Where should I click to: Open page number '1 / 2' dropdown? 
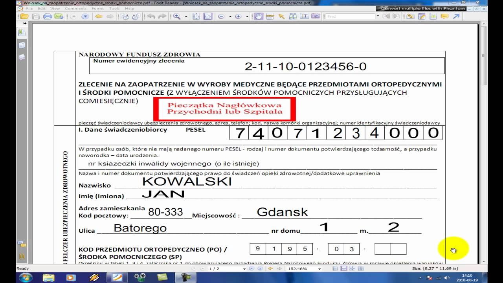244,269
